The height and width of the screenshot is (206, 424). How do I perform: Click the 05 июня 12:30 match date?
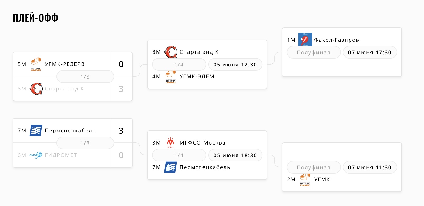coord(235,65)
